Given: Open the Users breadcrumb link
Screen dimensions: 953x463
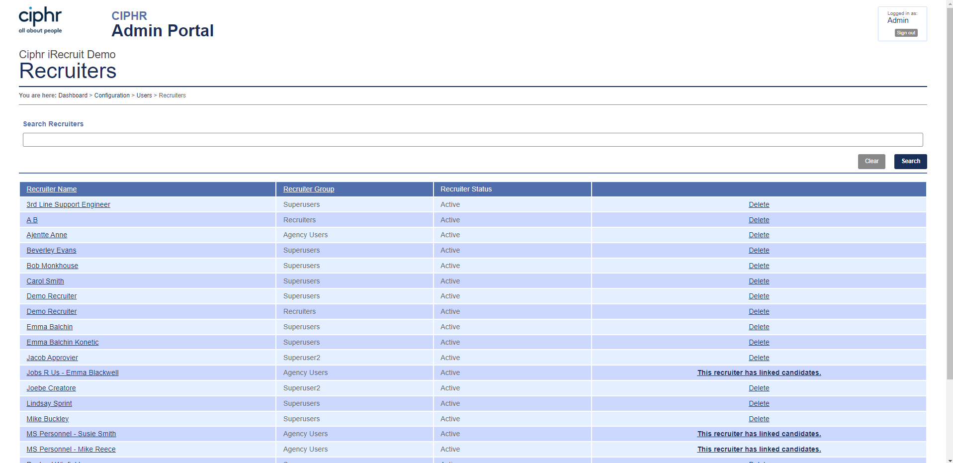Looking at the screenshot, I should [x=144, y=95].
